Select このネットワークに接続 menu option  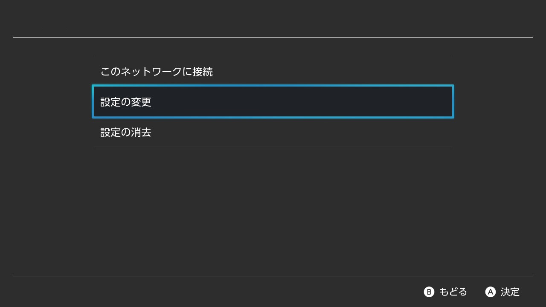[x=273, y=72]
